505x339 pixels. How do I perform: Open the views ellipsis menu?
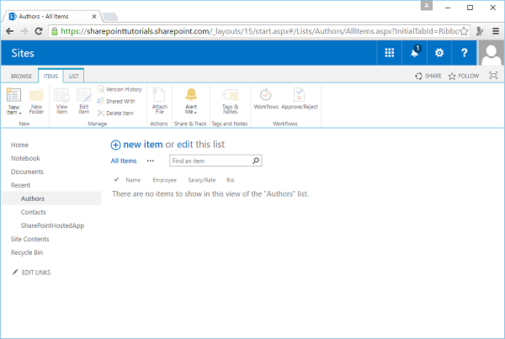[x=151, y=160]
